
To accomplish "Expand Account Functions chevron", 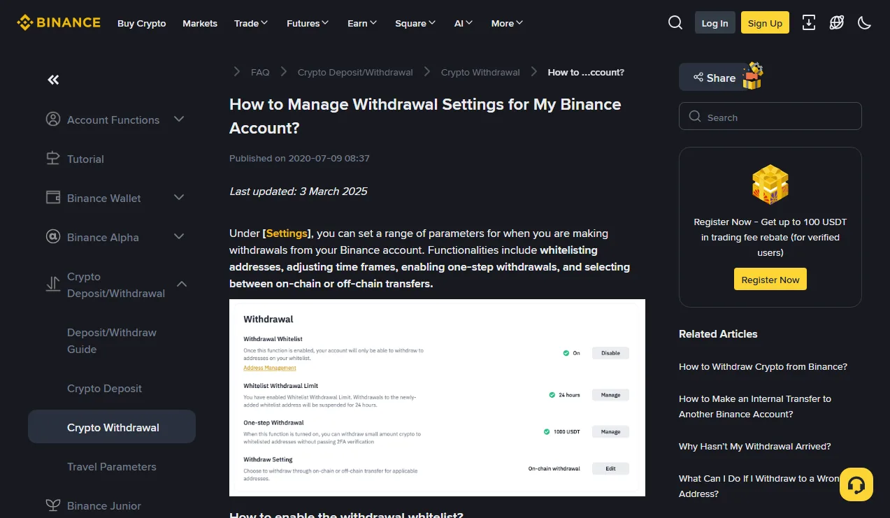I will 179,119.
